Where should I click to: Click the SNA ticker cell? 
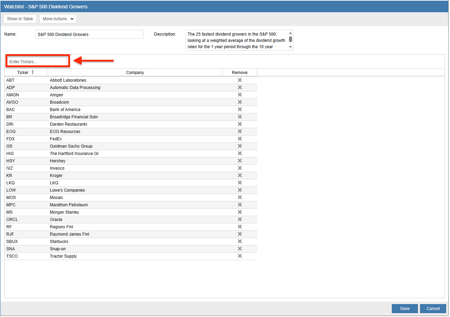(x=26, y=249)
